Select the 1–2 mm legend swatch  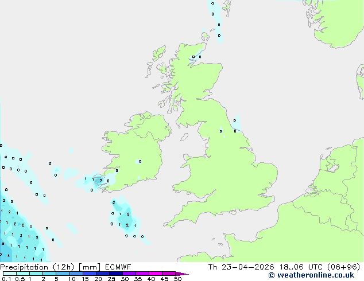click(36, 274)
